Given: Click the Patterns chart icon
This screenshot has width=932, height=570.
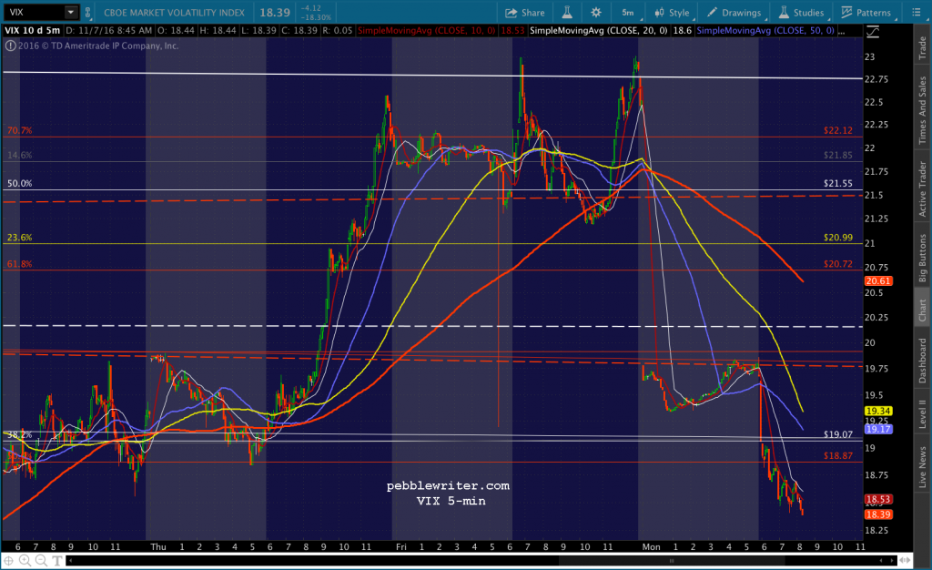Looking at the screenshot, I should (846, 13).
